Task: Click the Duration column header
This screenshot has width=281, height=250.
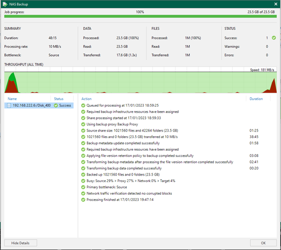Action: tap(256, 99)
